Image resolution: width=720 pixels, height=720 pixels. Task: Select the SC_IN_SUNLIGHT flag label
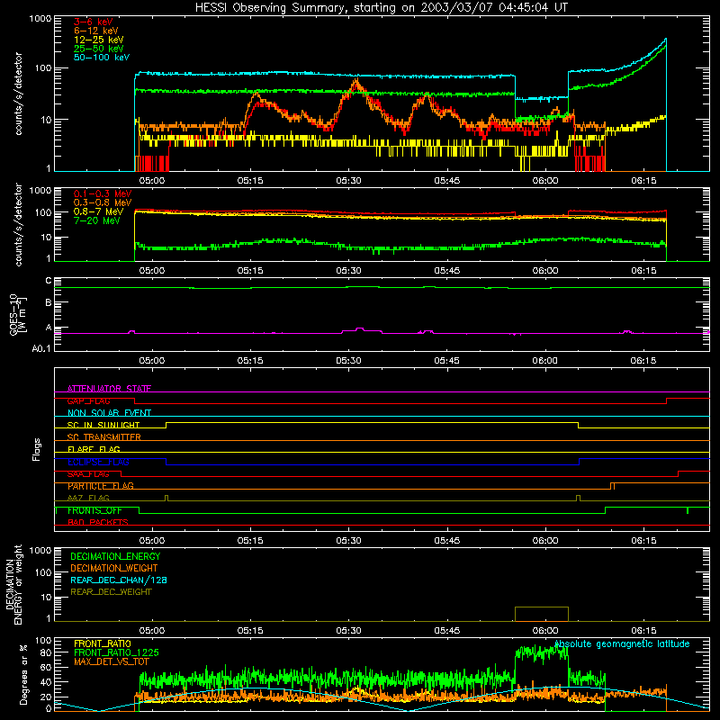103,425
